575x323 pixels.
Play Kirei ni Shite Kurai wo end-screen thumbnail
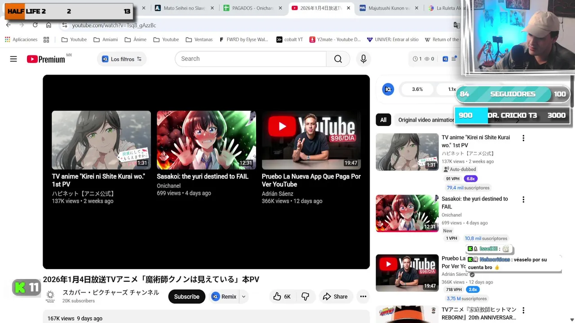101,140
